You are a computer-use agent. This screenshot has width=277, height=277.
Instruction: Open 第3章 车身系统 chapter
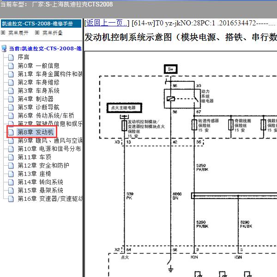click(x=38, y=90)
